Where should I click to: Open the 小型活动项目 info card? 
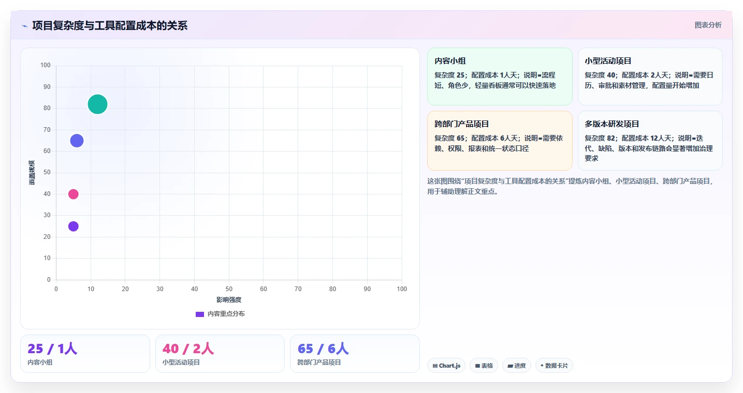650,77
